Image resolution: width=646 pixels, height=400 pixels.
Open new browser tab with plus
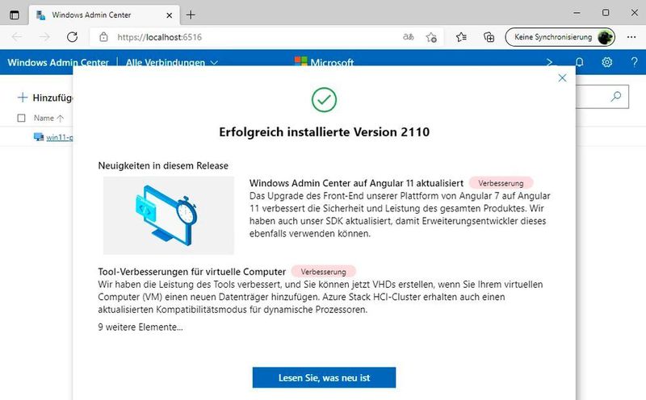(191, 15)
